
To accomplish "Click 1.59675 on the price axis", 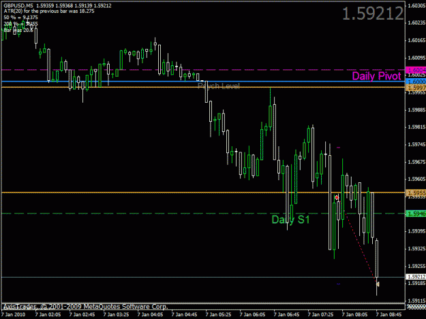I will 416,162.
